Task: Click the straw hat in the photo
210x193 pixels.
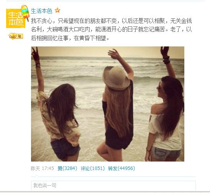Action: [116, 78]
